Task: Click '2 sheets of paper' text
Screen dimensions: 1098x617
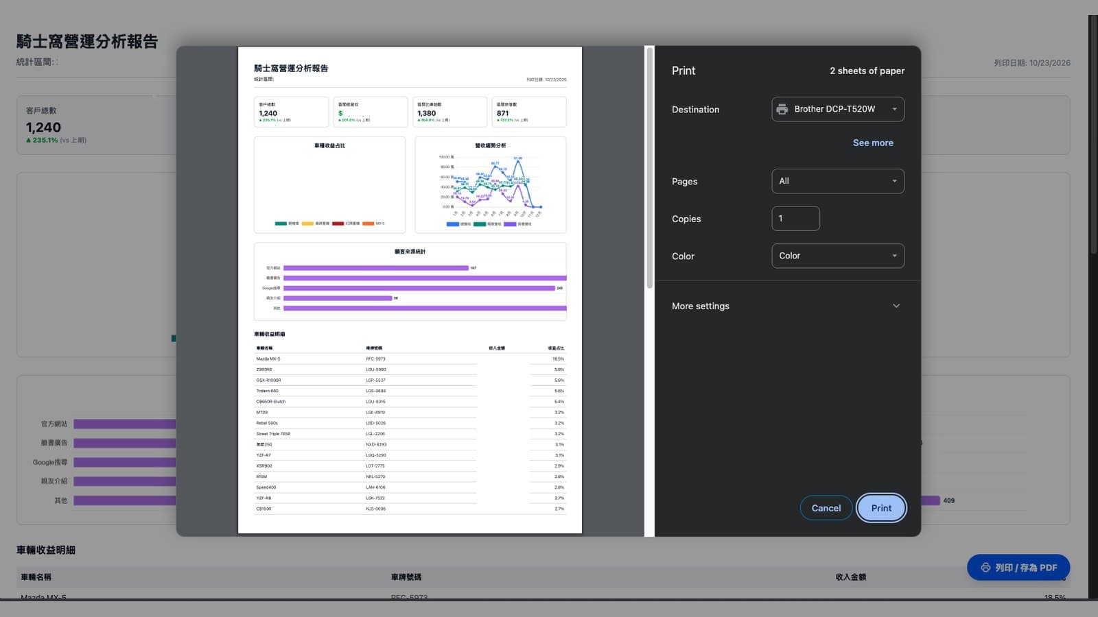Action: pyautogui.click(x=867, y=71)
